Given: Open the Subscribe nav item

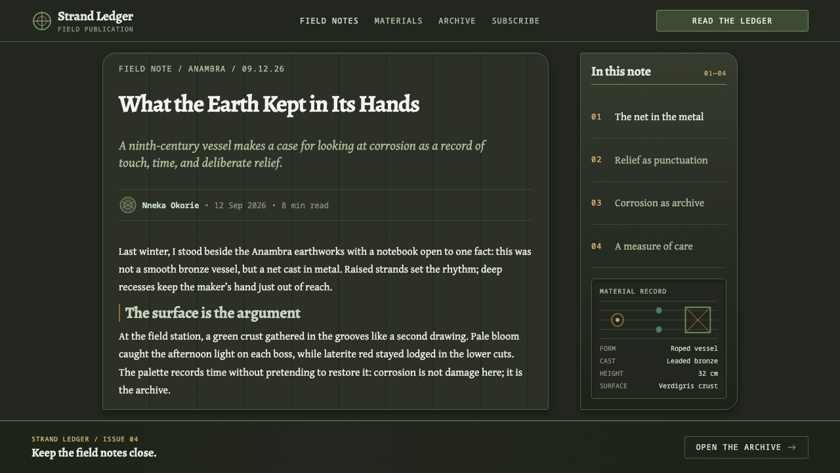Looking at the screenshot, I should 516,21.
